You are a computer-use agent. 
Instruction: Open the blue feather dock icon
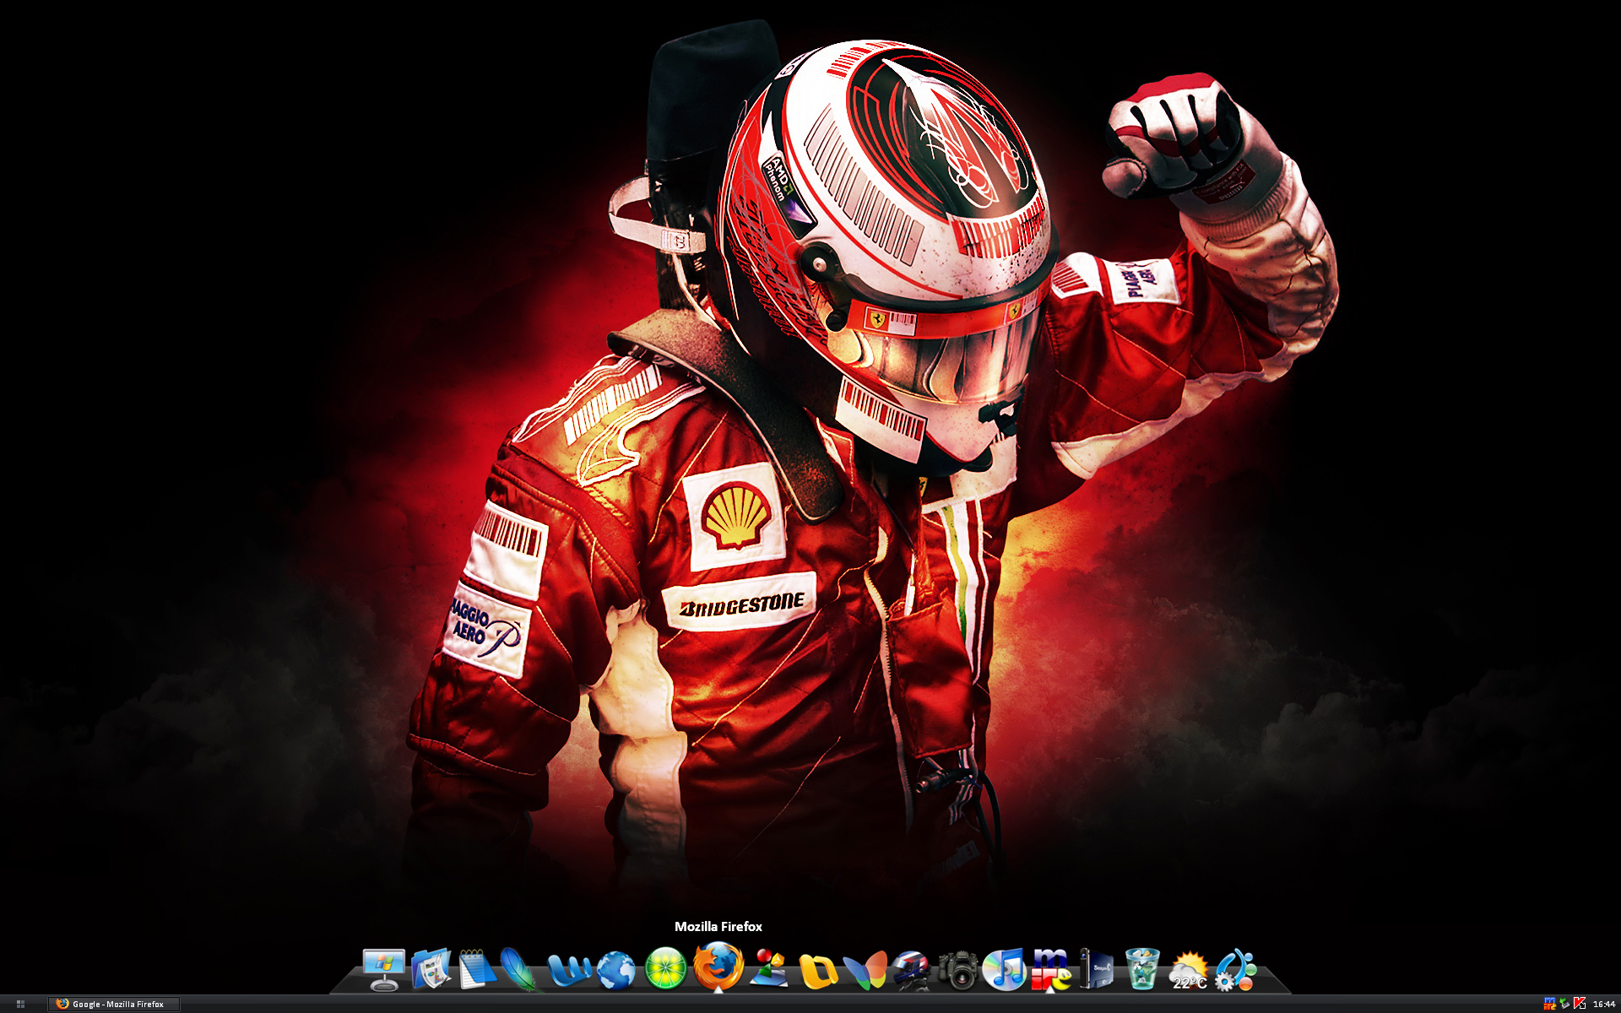[x=521, y=969]
